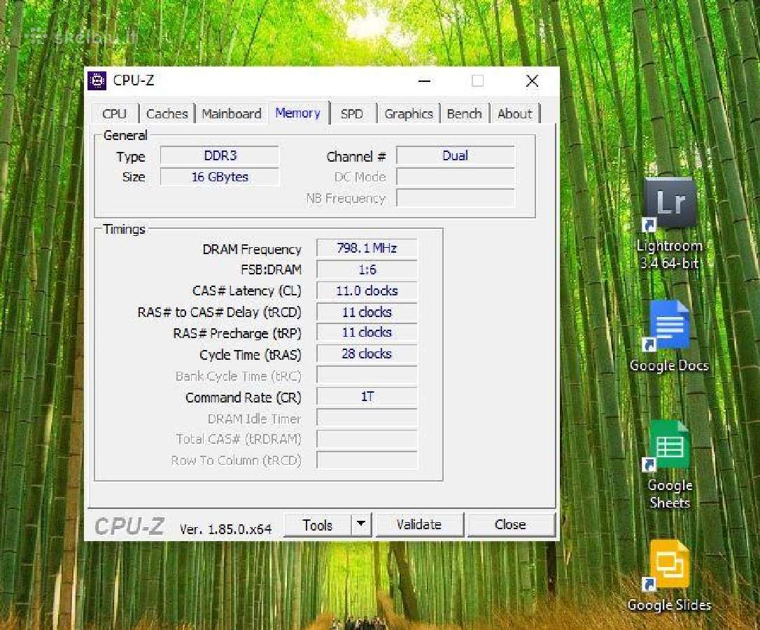Click the empty NB Frequency field
This screenshot has width=760, height=630.
pyautogui.click(x=456, y=198)
